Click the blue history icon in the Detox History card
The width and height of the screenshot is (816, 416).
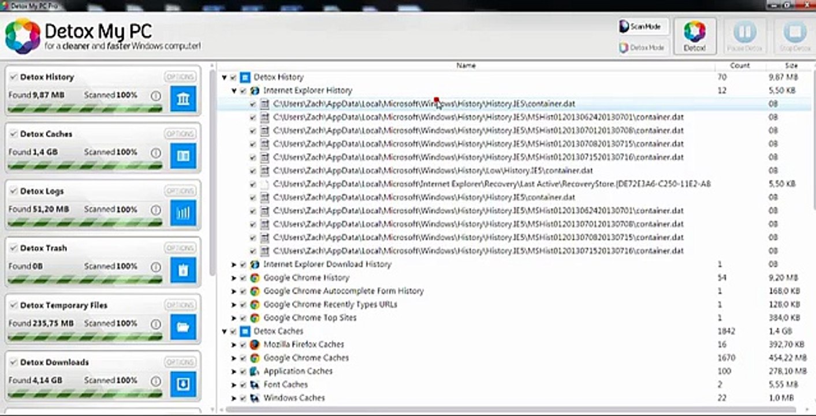183,99
